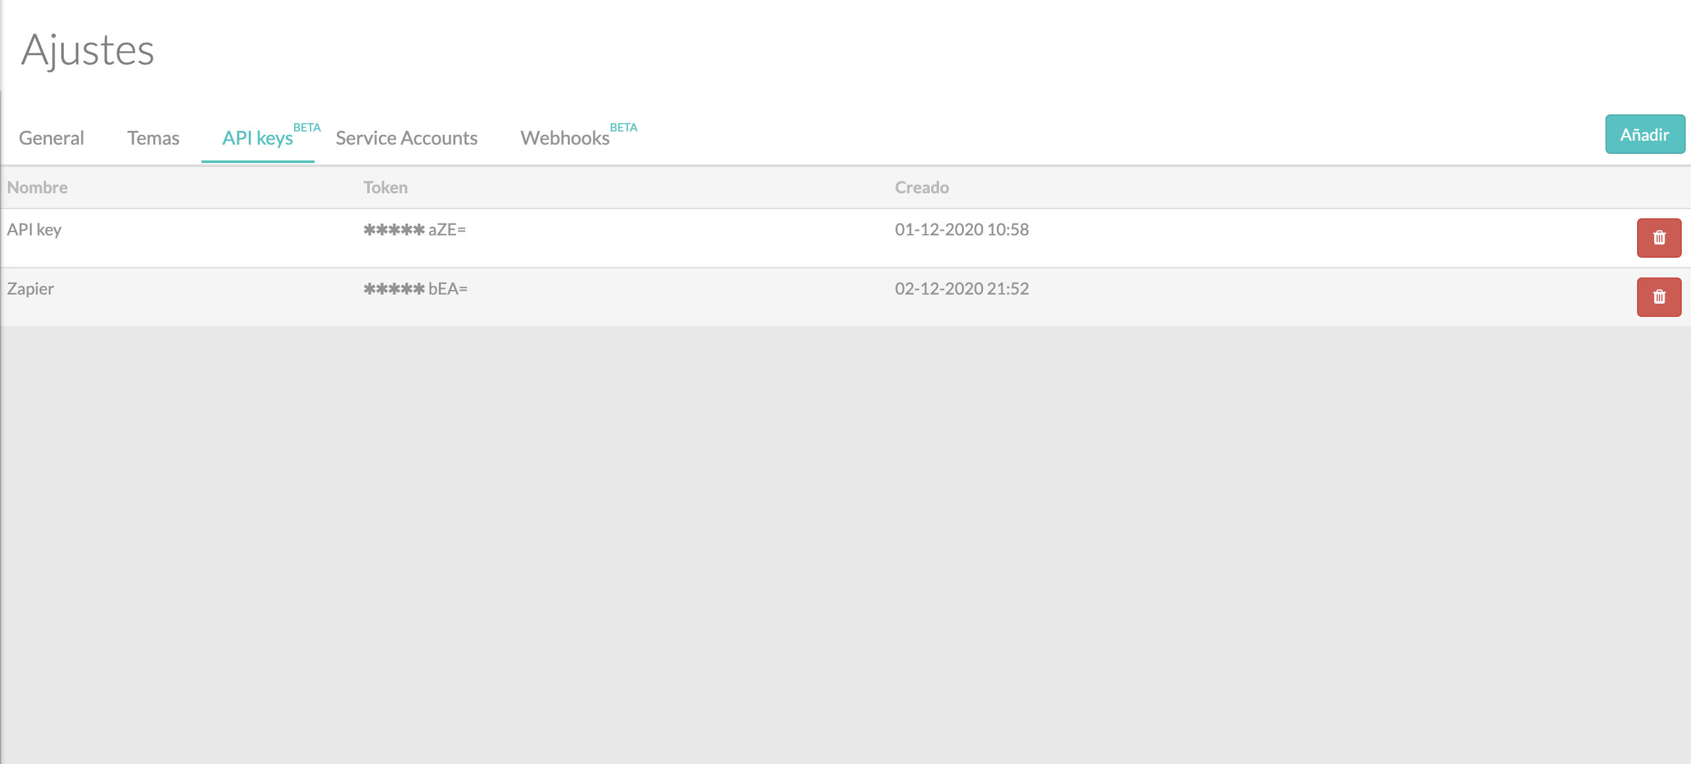Image resolution: width=1691 pixels, height=764 pixels.
Task: Click the date 01-12-2020 10:58
Action: 962,229
